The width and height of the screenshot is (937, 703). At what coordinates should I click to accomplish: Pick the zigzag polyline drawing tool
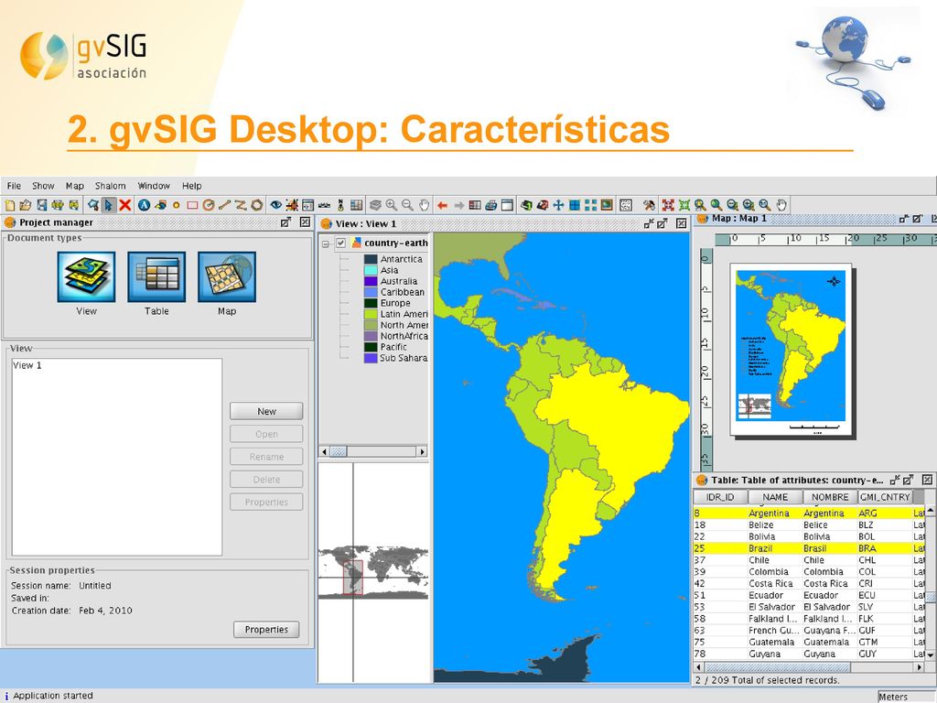tap(241, 206)
